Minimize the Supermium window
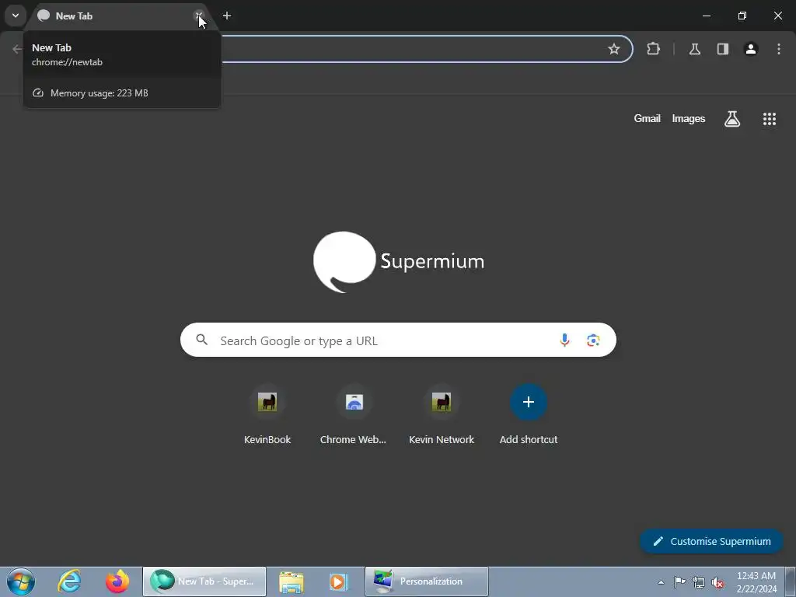This screenshot has width=796, height=597. coord(706,16)
